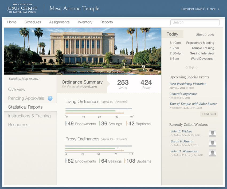Viewport: 227px width, 189px height.
Task: Click the Ordinance Summary heading
Action: click(x=82, y=82)
